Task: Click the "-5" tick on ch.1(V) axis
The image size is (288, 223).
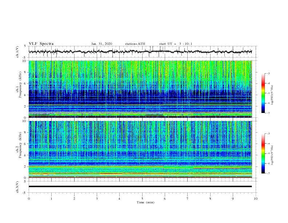Action: 25,58
